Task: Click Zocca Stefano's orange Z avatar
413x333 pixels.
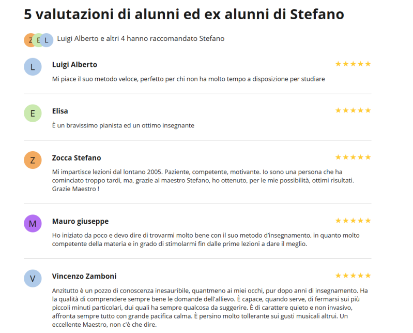Action: click(x=33, y=160)
